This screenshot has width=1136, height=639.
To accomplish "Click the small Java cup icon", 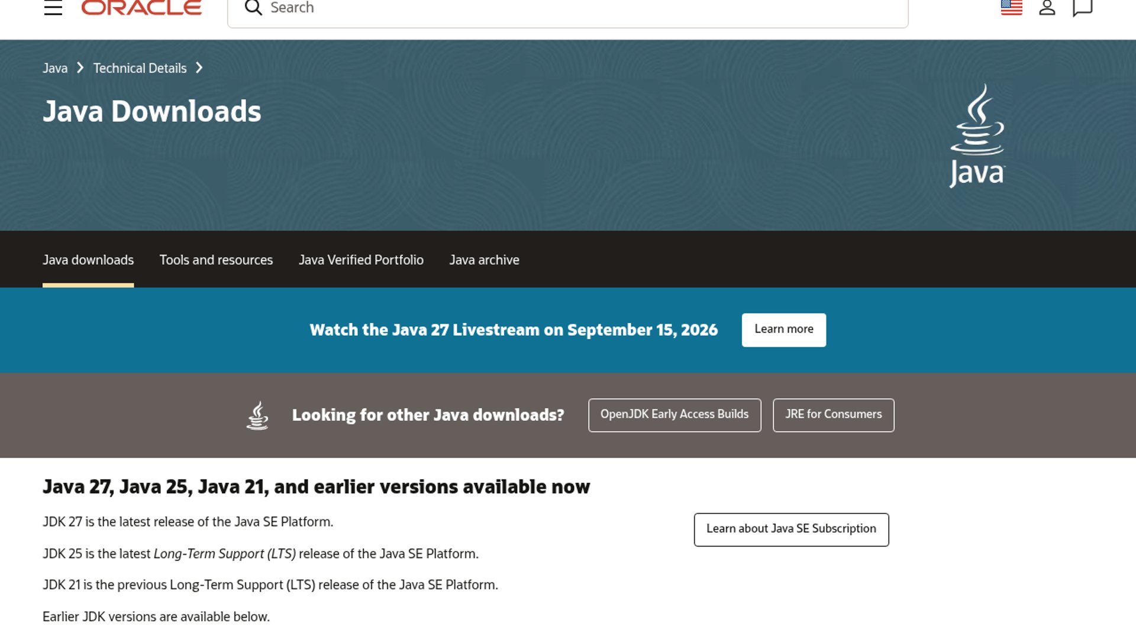I will 257,415.
